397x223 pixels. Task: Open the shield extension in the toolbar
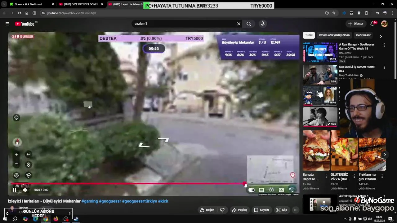[359, 13]
